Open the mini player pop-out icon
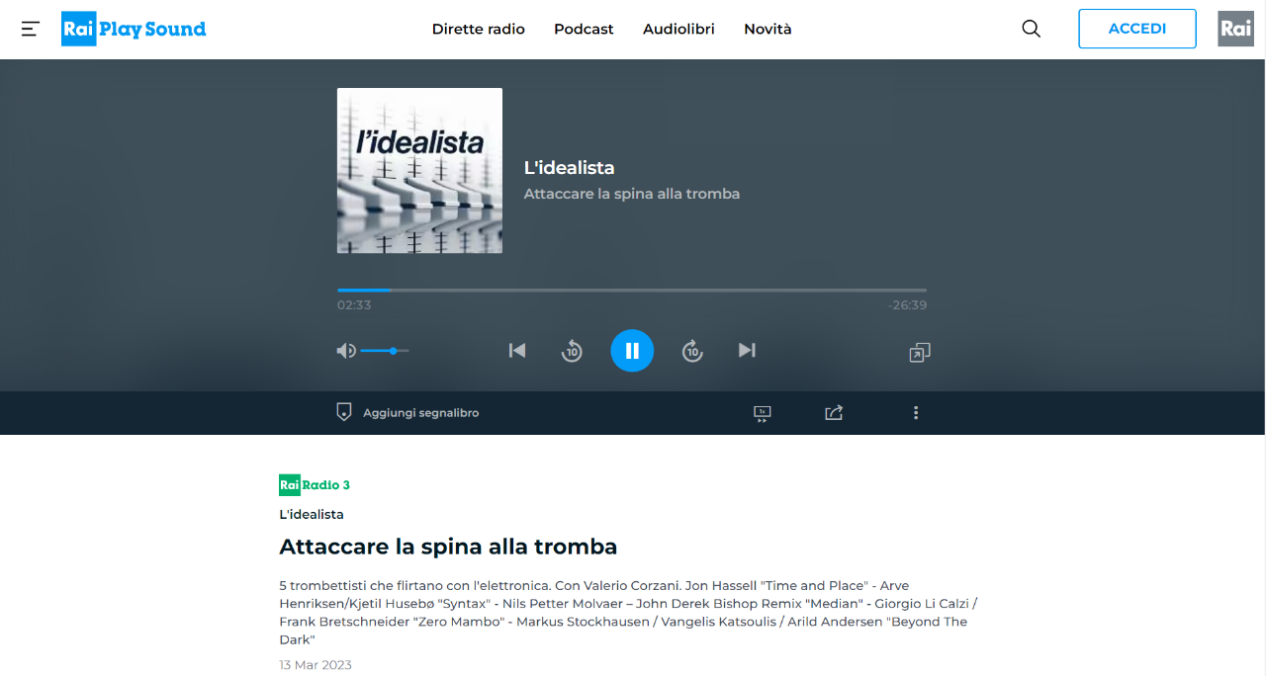Screen dimensions: 1266x676 [920, 352]
